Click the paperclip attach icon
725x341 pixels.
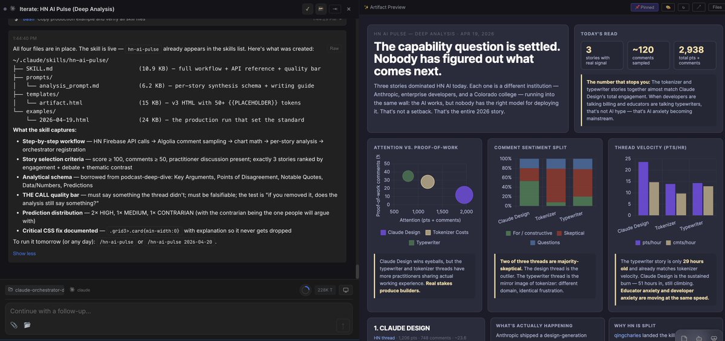click(14, 325)
